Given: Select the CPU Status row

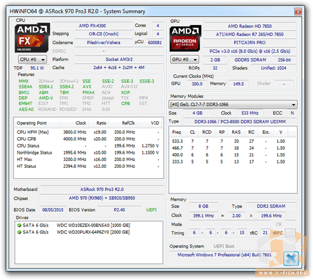Looking at the screenshot, I should click(88, 146).
